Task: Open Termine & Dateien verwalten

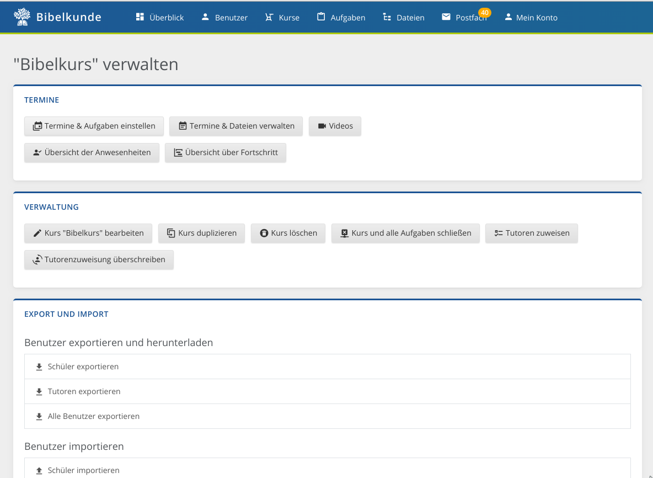Action: 236,126
